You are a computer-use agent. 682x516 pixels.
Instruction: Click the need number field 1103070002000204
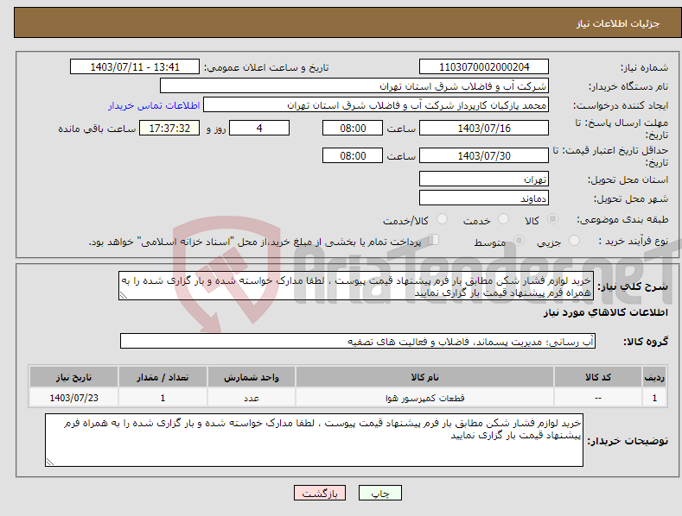484,67
